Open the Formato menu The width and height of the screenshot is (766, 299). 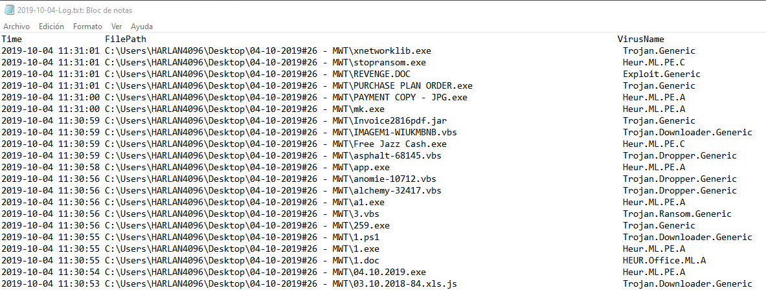[87, 27]
